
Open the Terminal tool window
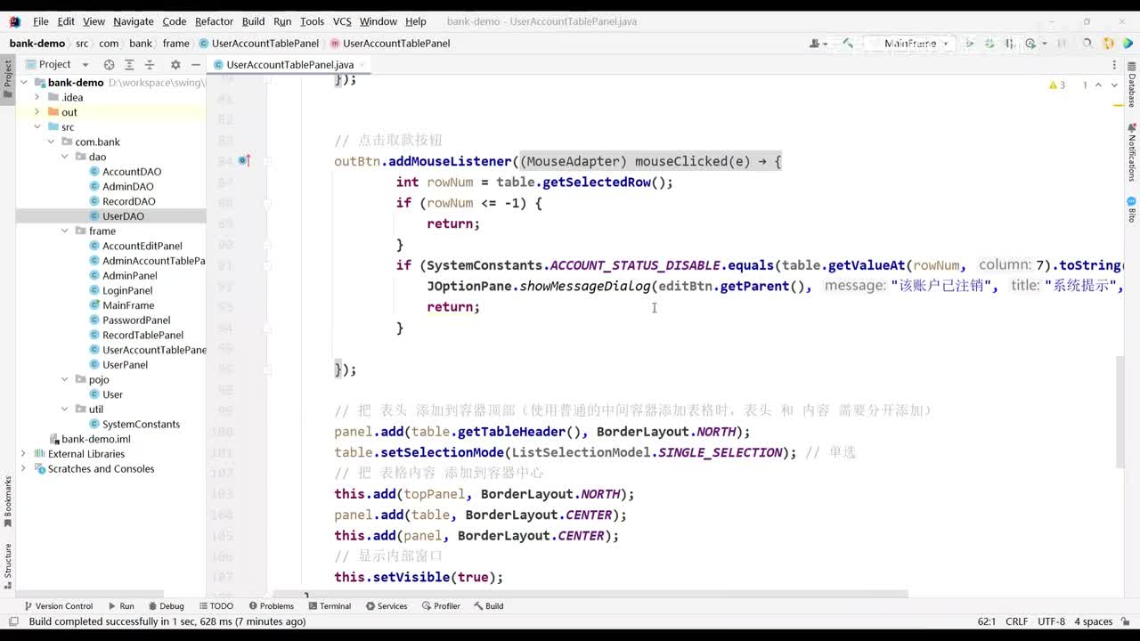click(329, 606)
